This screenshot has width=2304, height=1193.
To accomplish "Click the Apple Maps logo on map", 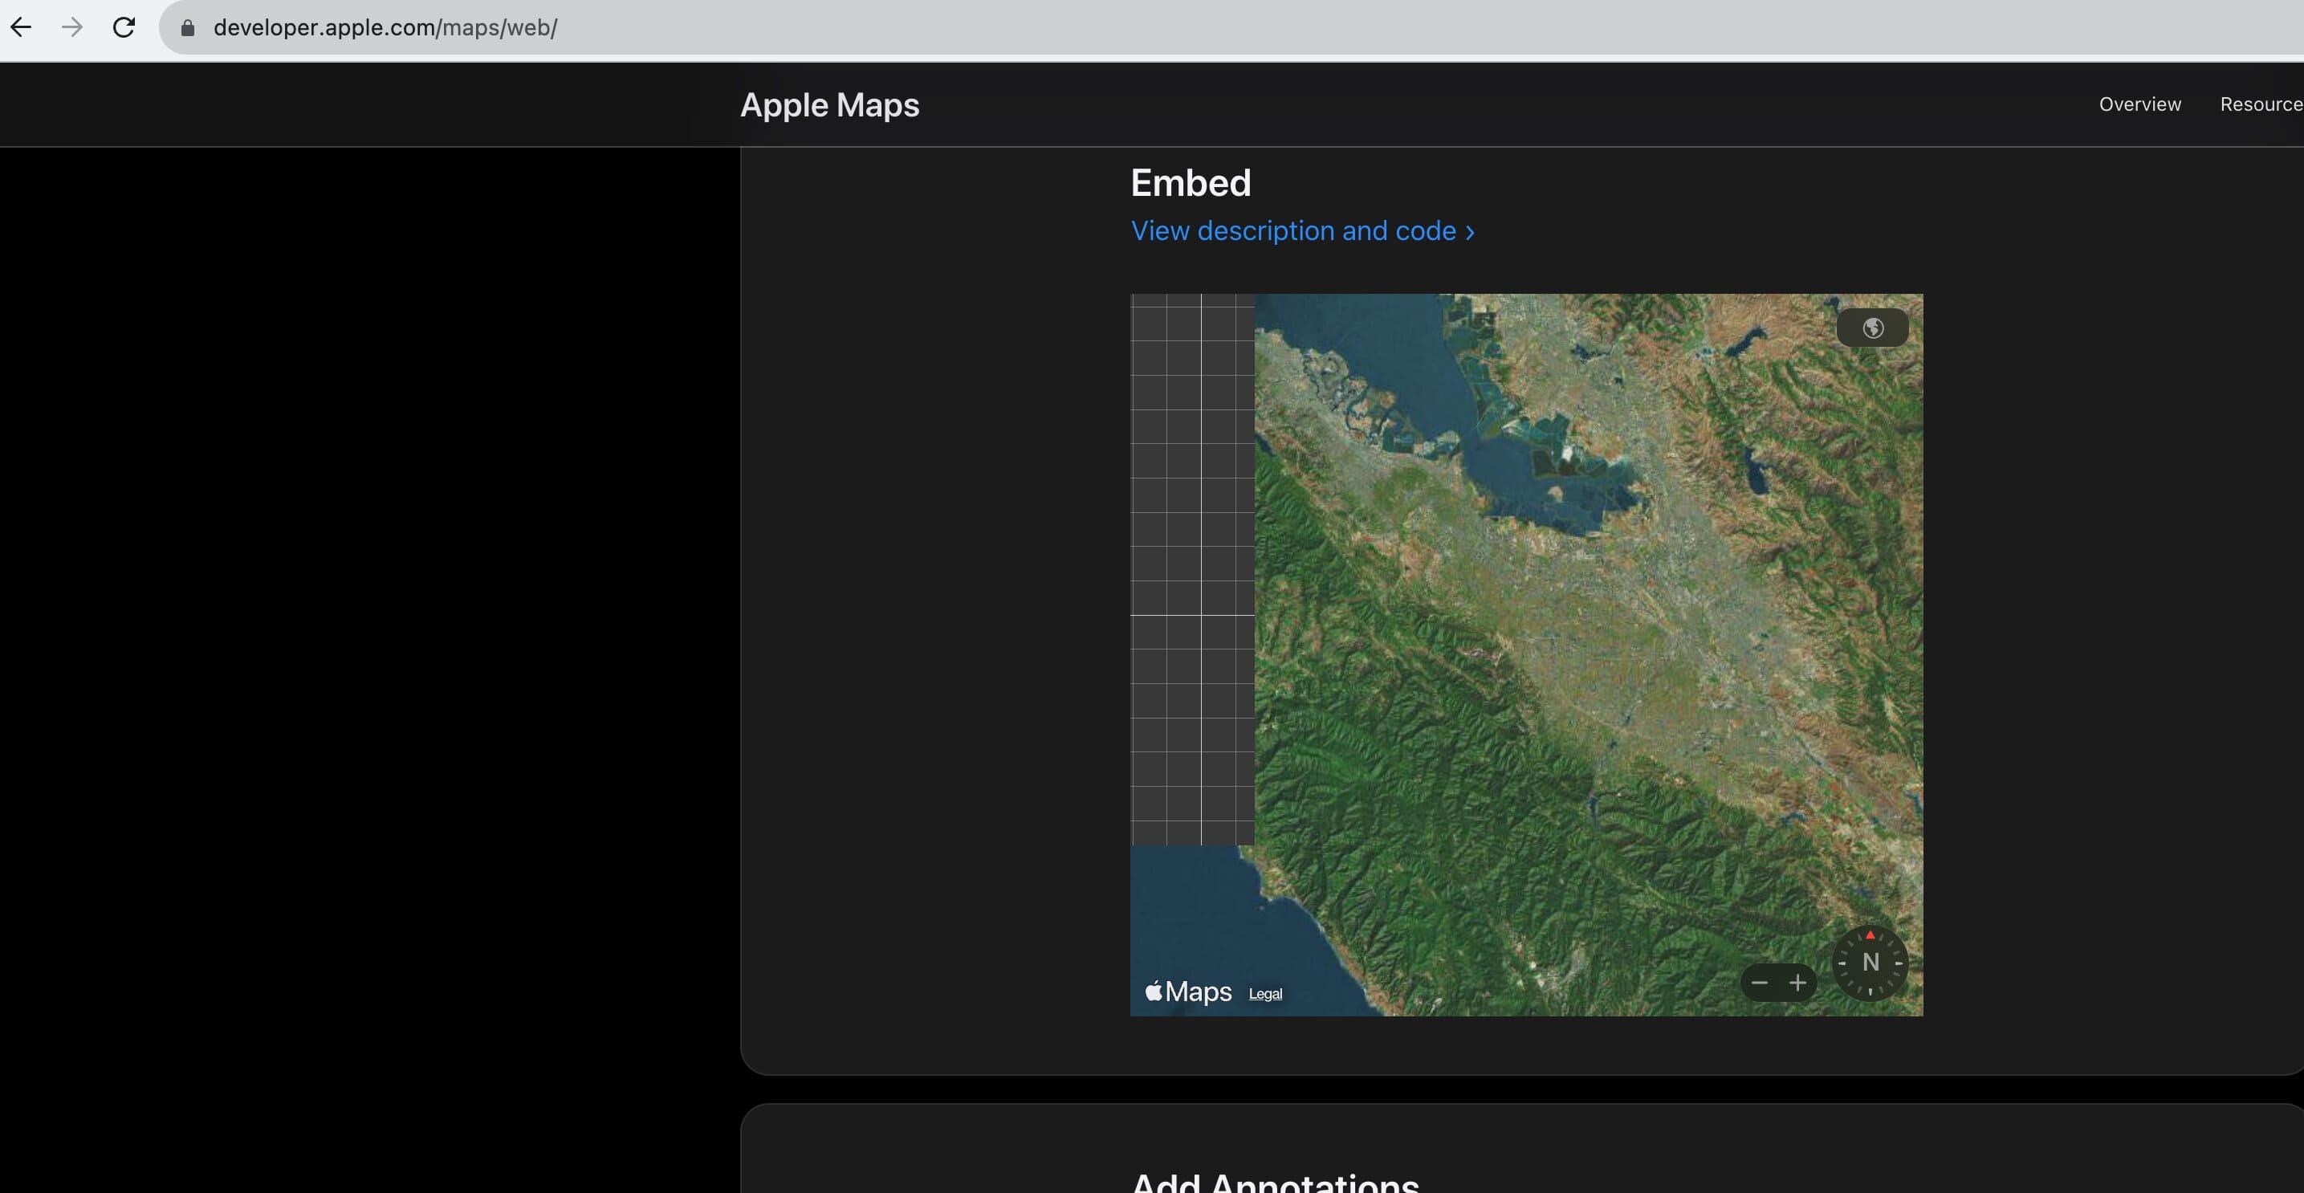I will [x=1188, y=991].
